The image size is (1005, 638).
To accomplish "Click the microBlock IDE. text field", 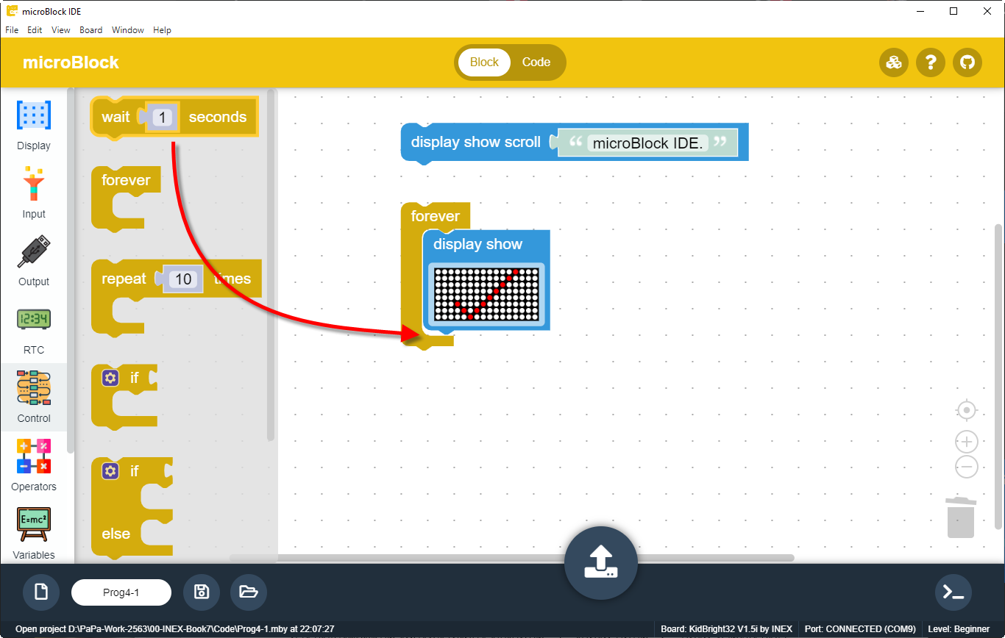I will point(647,143).
